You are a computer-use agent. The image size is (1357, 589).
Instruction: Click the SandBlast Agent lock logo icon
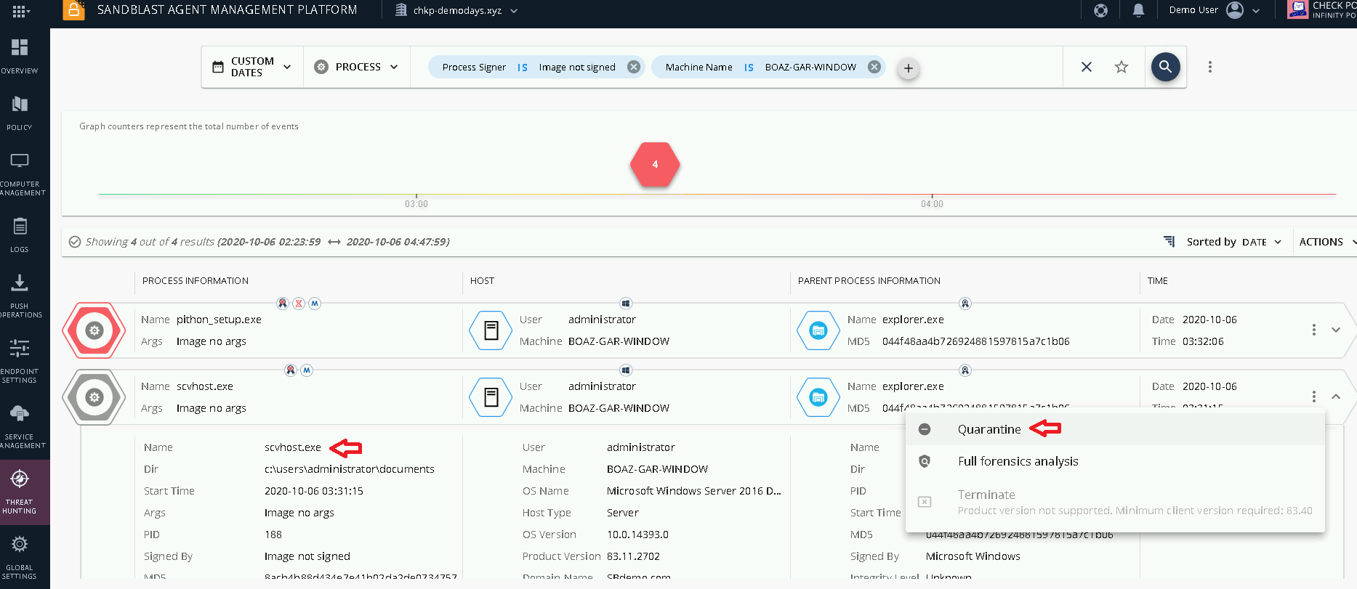tap(73, 9)
